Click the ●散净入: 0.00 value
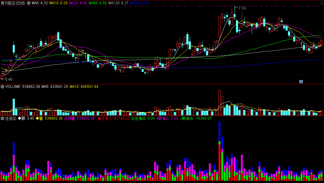This screenshot has height=183, width=324. (x=167, y=118)
